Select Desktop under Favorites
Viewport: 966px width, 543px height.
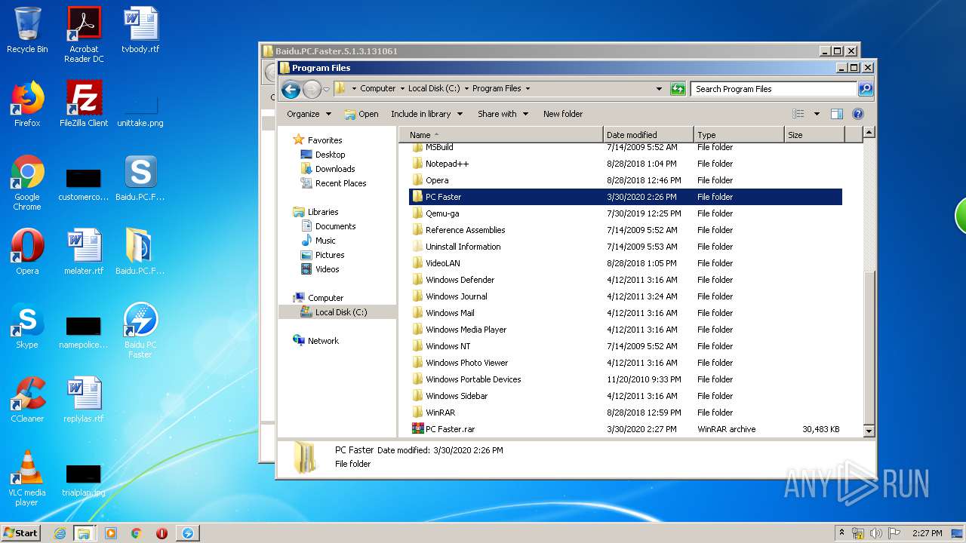coord(323,155)
